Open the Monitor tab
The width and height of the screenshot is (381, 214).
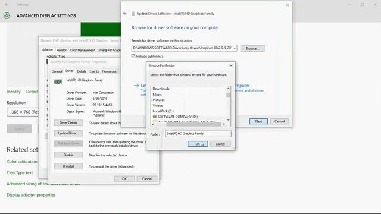tap(61, 50)
